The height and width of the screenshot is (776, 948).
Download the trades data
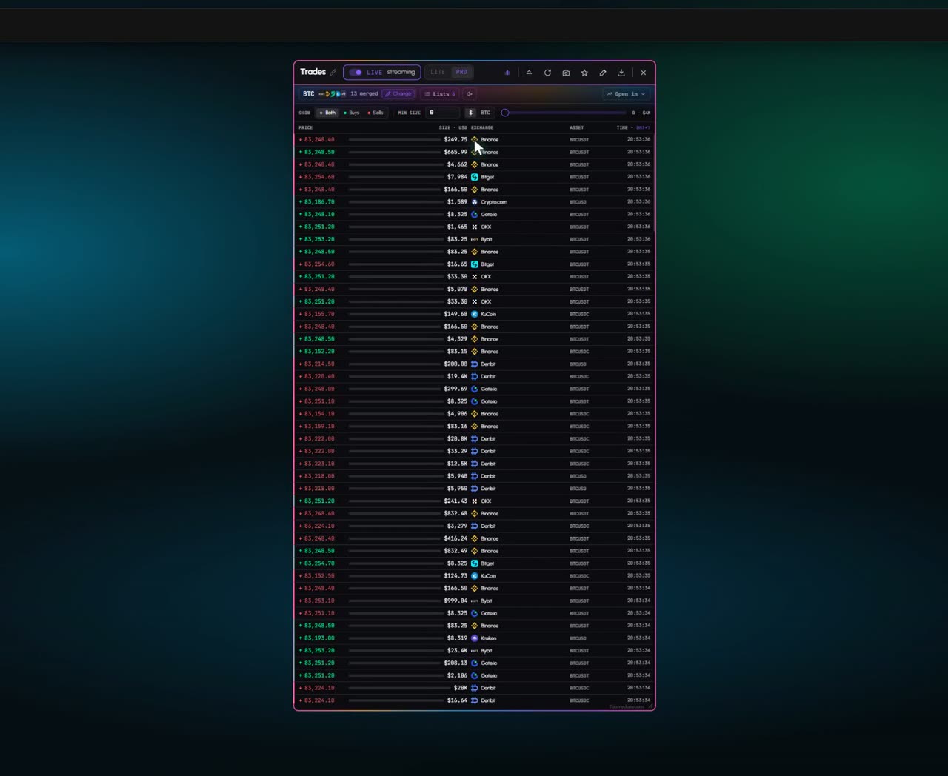(x=621, y=73)
